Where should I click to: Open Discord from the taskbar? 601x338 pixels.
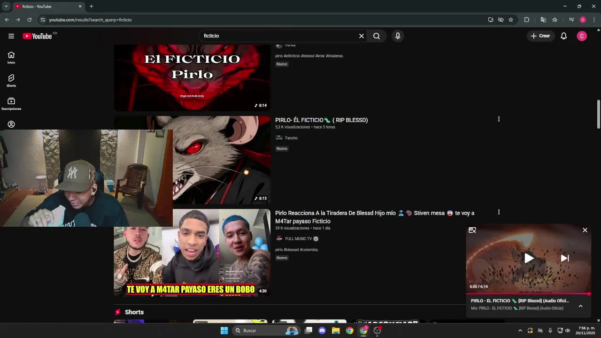pos(322,330)
